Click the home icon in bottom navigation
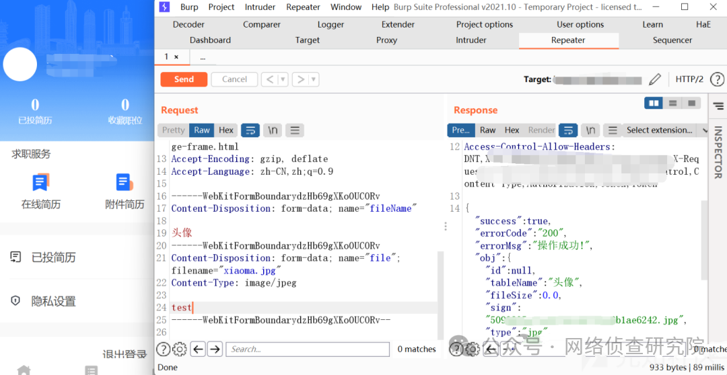727x375 pixels. pyautogui.click(x=24, y=370)
